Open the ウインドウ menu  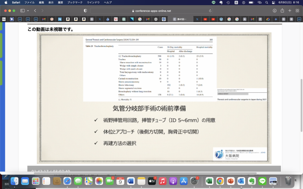point(93,2)
